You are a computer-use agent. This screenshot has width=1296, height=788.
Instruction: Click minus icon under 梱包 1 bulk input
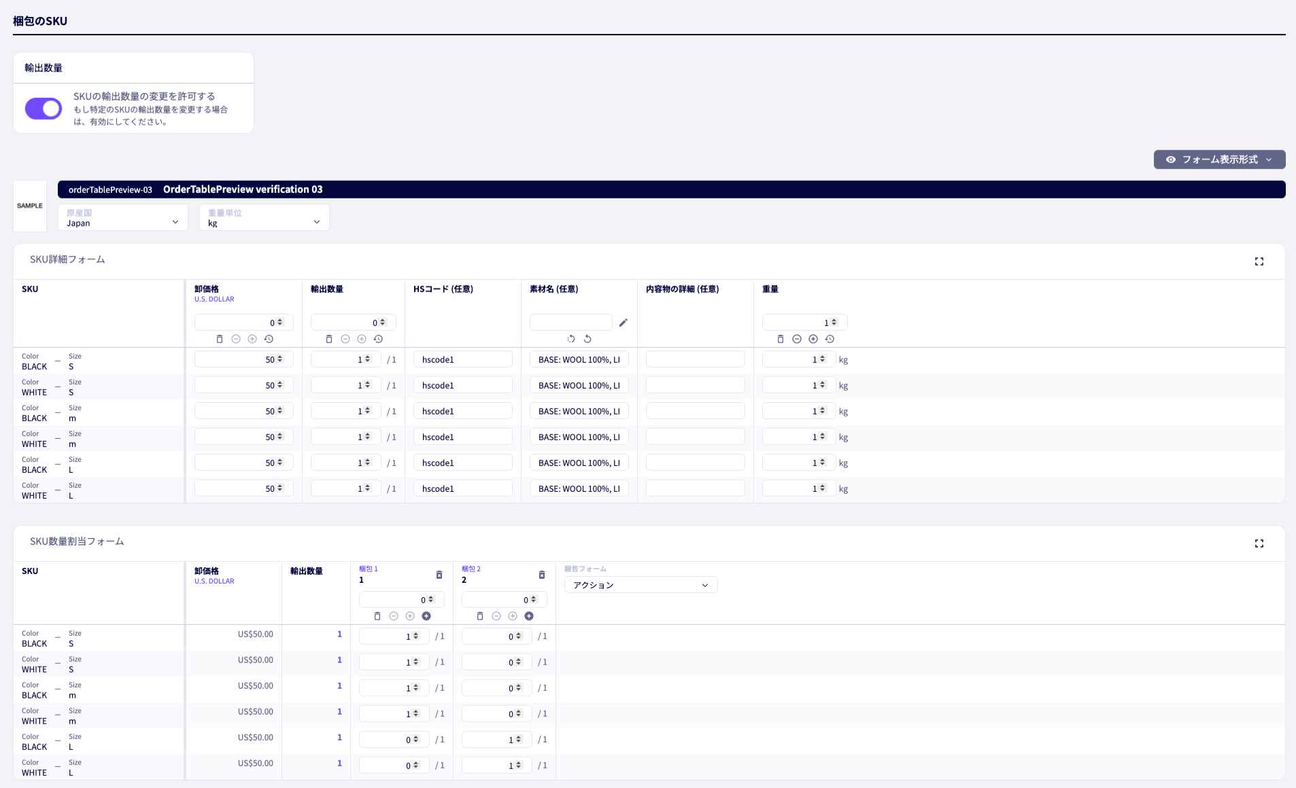[394, 616]
